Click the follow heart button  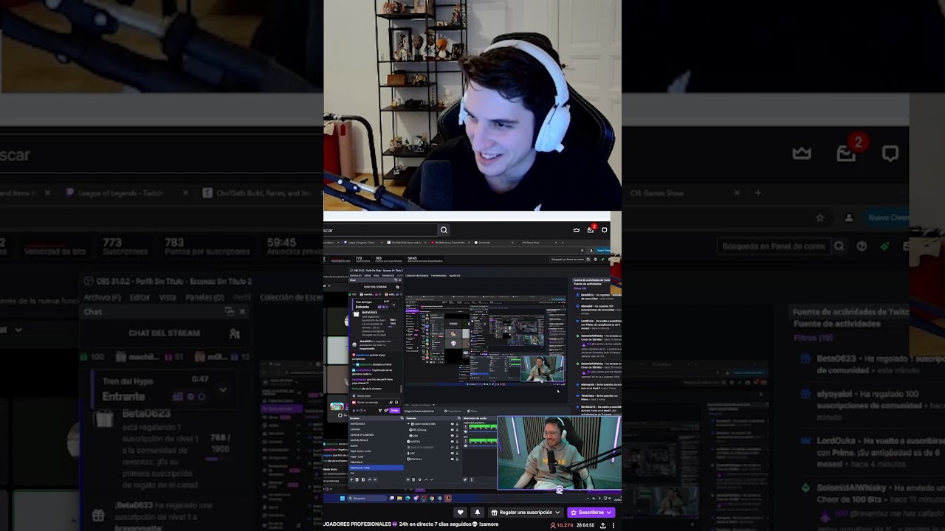pyautogui.click(x=461, y=512)
